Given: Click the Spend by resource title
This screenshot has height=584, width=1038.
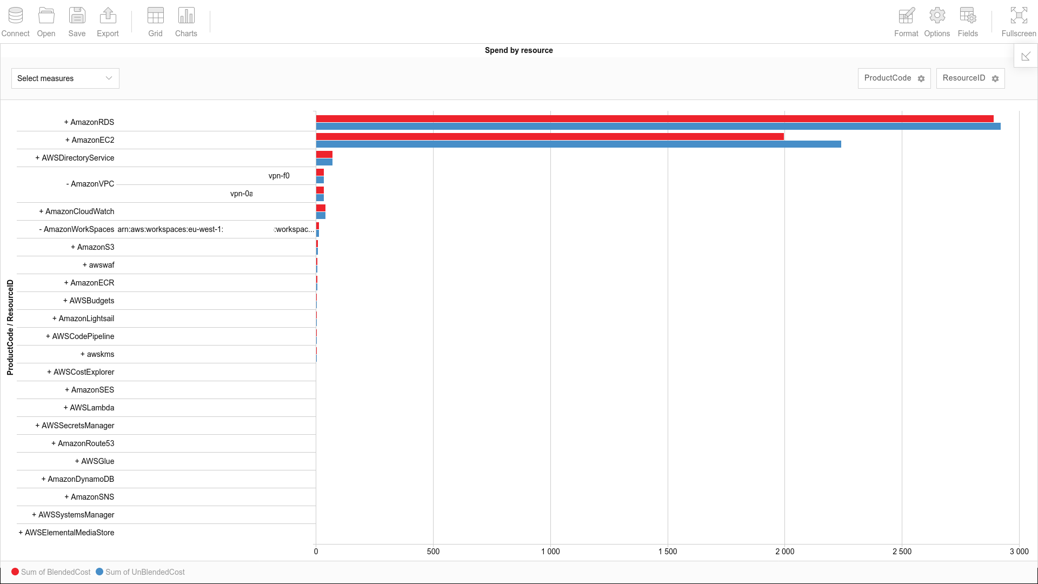Looking at the screenshot, I should (x=518, y=50).
